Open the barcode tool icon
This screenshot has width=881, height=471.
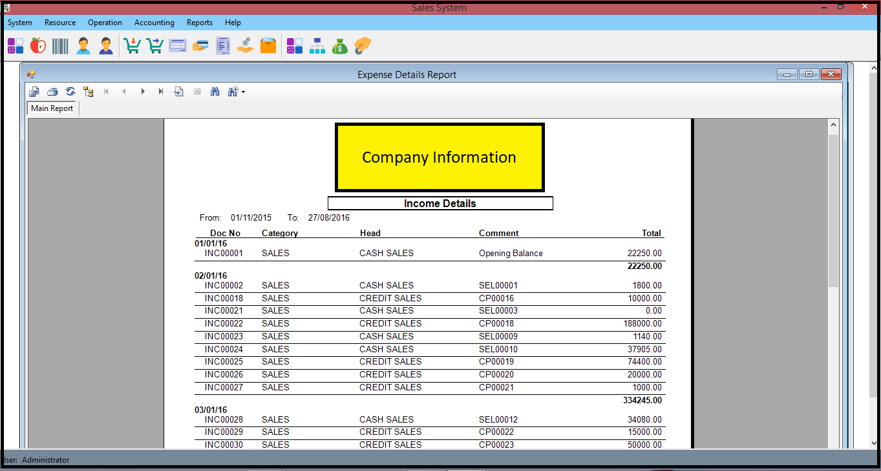[x=60, y=46]
